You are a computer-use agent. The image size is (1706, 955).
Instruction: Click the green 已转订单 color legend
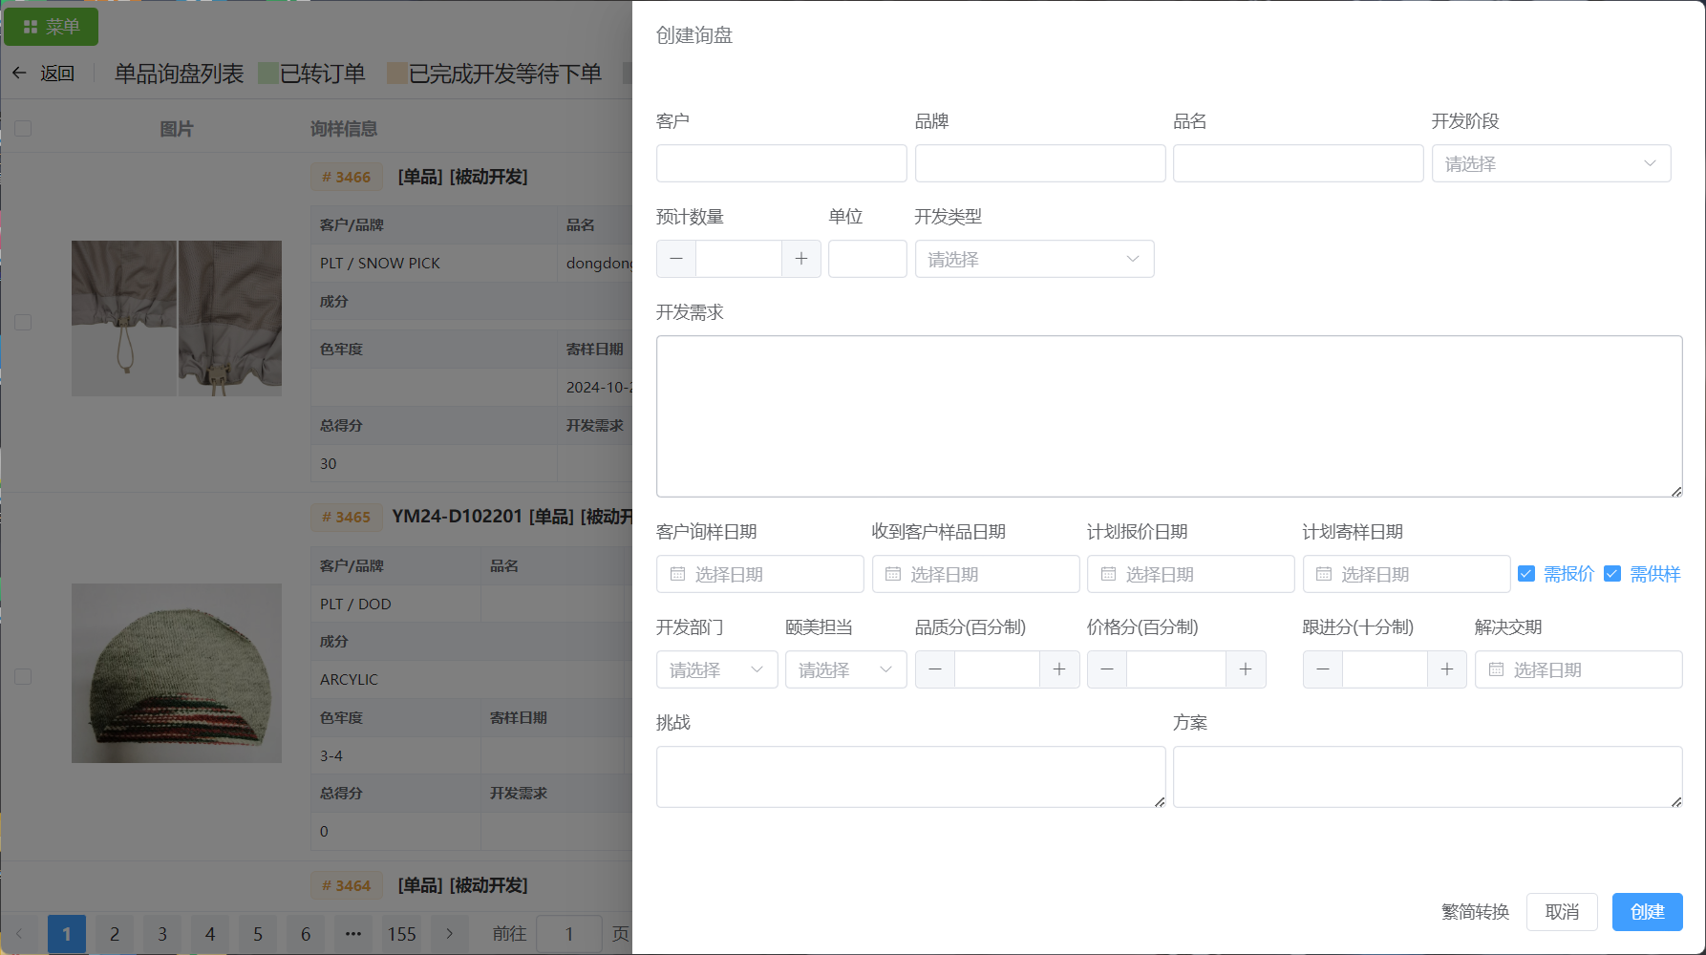click(268, 74)
